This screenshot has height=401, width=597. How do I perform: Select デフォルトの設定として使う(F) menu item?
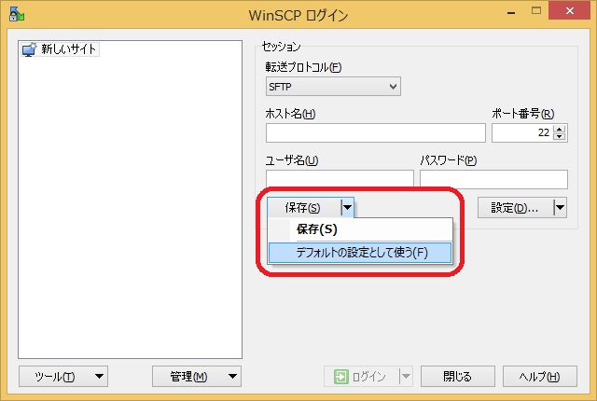click(360, 253)
